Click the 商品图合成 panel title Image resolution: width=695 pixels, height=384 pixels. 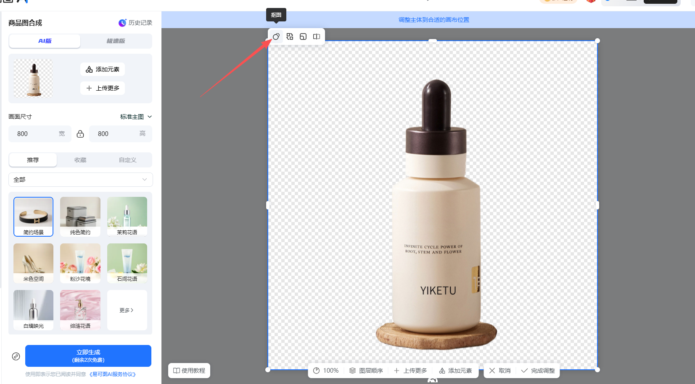tap(25, 23)
